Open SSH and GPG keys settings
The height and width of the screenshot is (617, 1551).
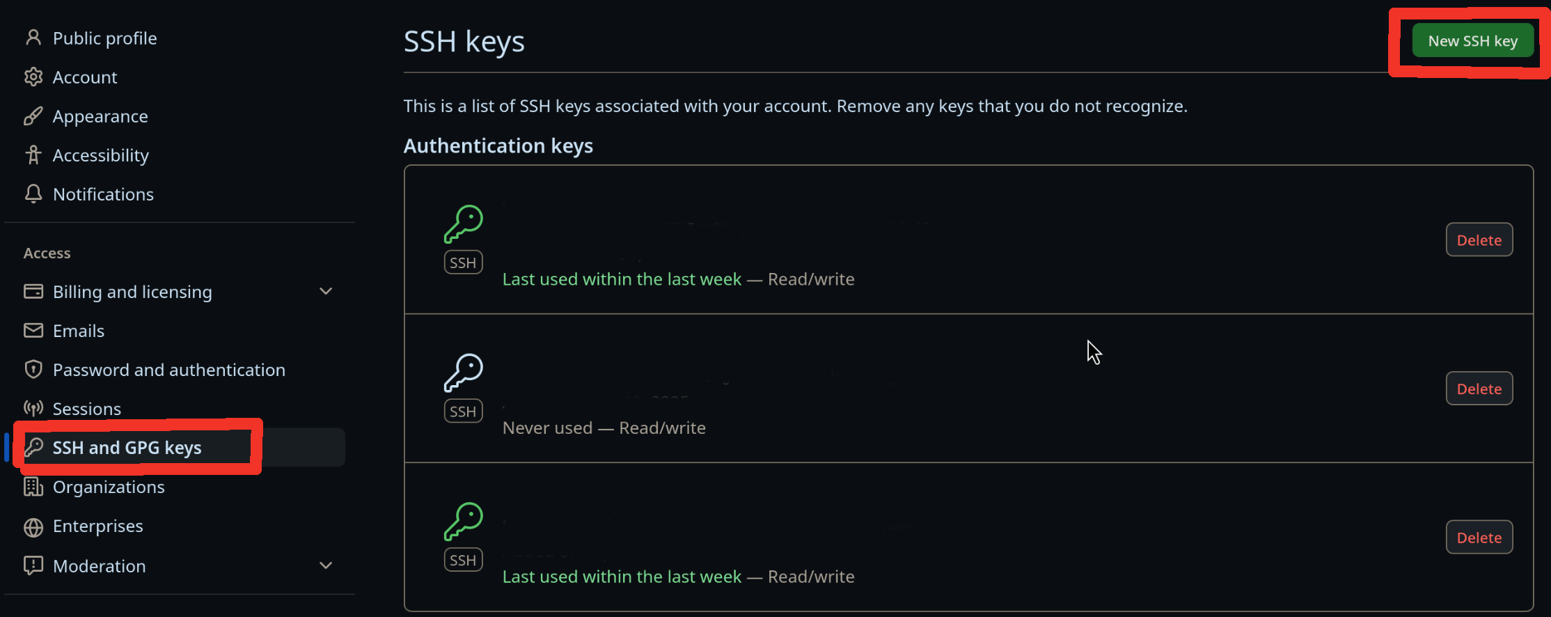pyautogui.click(x=127, y=448)
